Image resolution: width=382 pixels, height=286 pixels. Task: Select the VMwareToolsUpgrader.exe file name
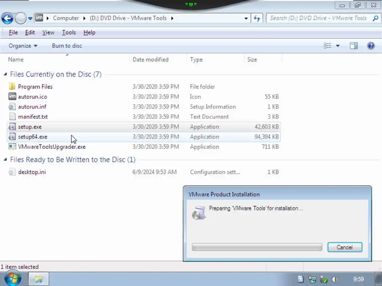point(51,147)
